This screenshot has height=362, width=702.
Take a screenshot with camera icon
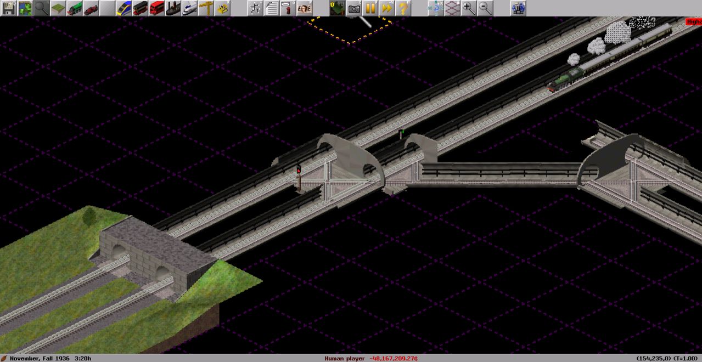pyautogui.click(x=354, y=8)
